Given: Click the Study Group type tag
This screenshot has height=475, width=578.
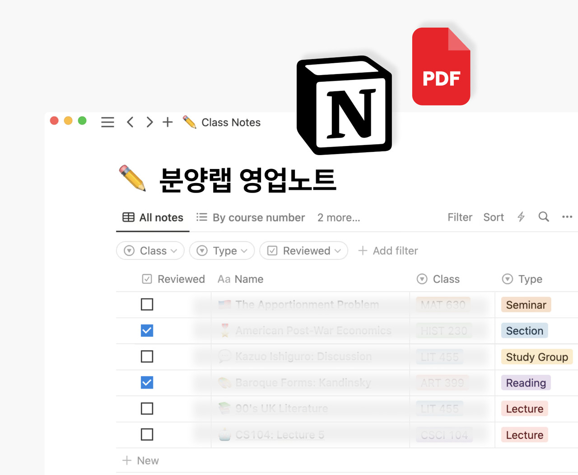Looking at the screenshot, I should pos(537,357).
